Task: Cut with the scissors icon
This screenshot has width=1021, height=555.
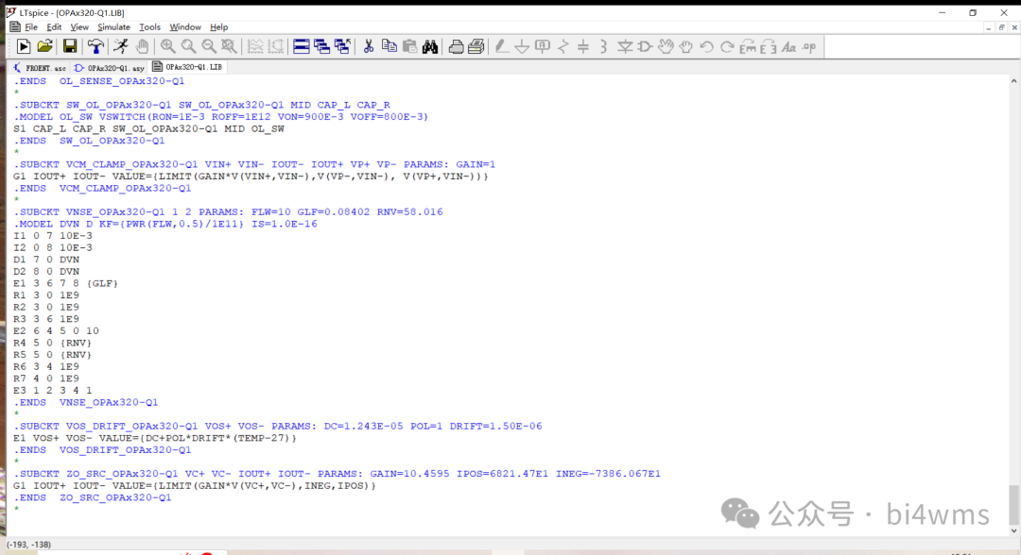Action: (x=369, y=46)
